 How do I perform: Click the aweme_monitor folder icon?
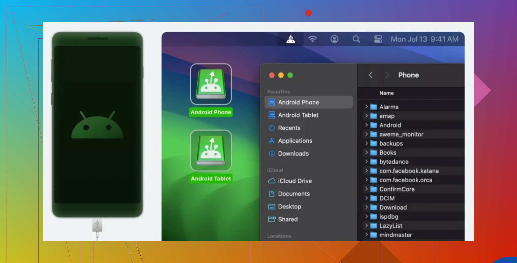pos(373,134)
